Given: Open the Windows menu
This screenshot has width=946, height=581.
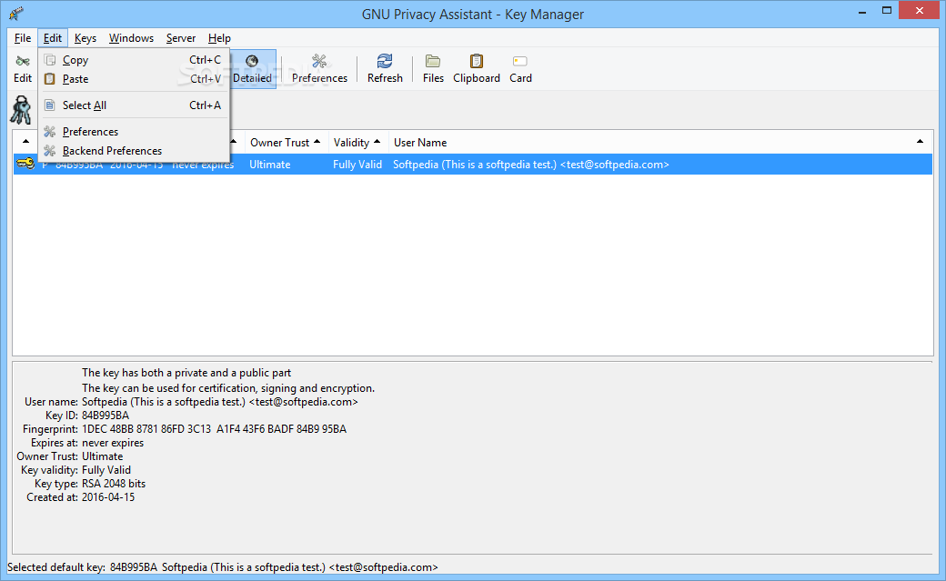Looking at the screenshot, I should click(x=131, y=38).
